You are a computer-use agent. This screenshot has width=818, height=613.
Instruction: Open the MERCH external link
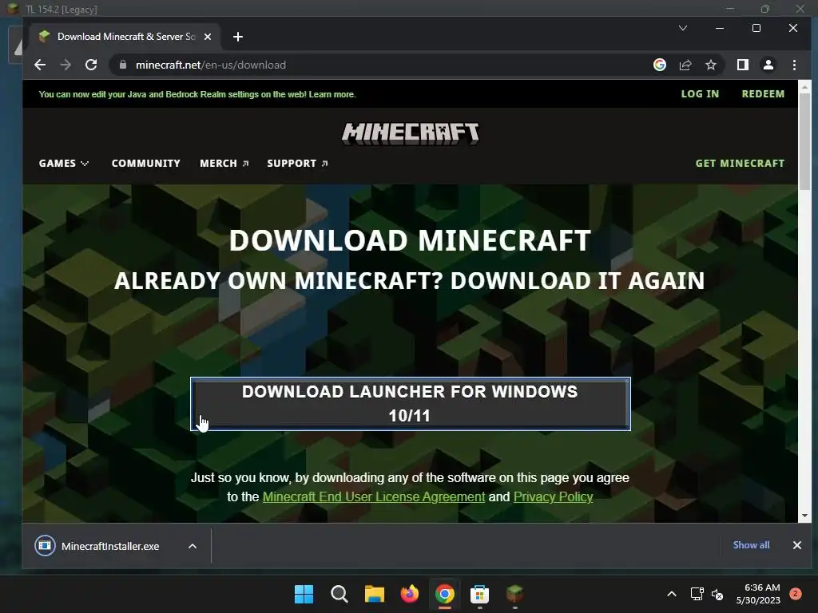click(224, 163)
